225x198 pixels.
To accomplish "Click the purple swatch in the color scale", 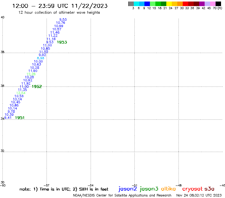I will (202, 4).
